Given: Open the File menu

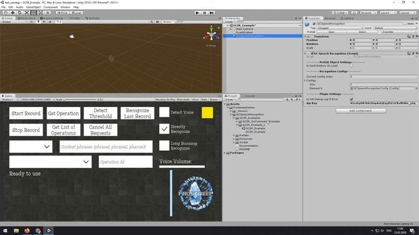Looking at the screenshot, I should pos(3,7).
